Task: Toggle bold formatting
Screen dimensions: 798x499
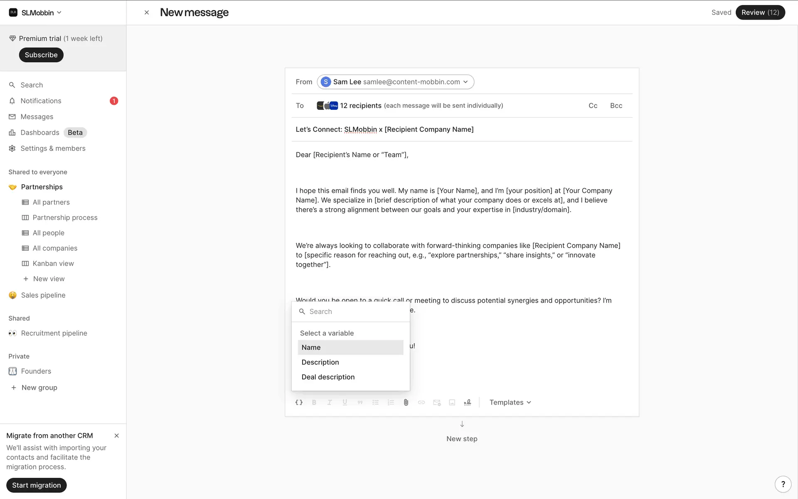Action: [x=314, y=402]
